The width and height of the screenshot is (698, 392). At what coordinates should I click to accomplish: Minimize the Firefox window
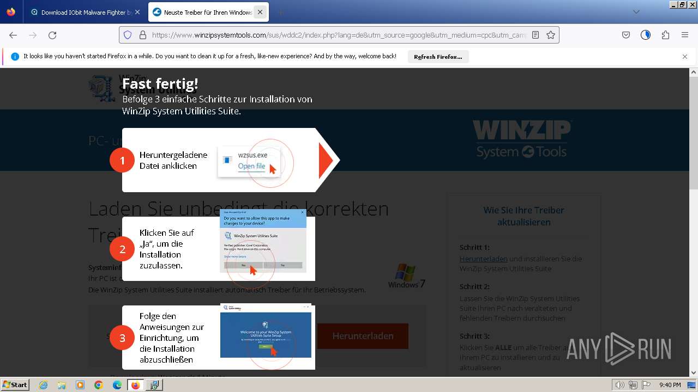click(x=673, y=4)
